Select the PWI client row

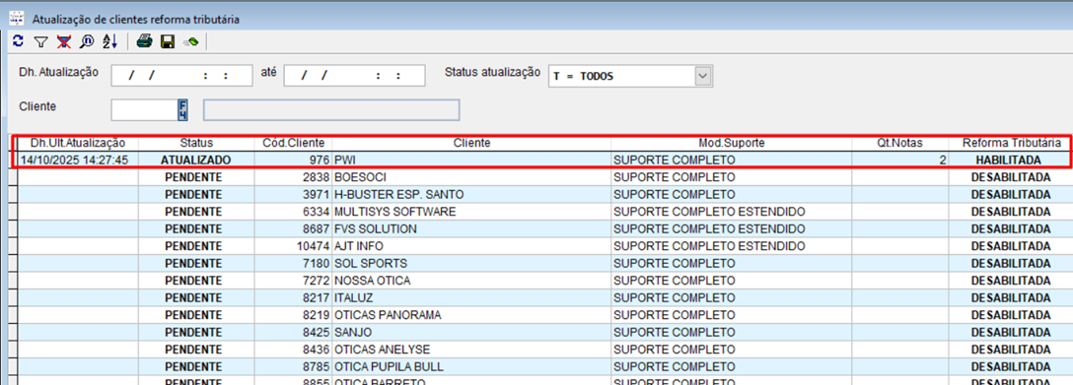[x=472, y=160]
